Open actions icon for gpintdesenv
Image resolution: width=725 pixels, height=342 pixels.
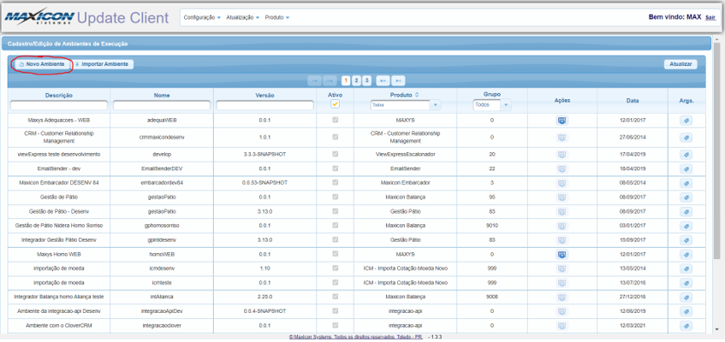click(x=562, y=240)
